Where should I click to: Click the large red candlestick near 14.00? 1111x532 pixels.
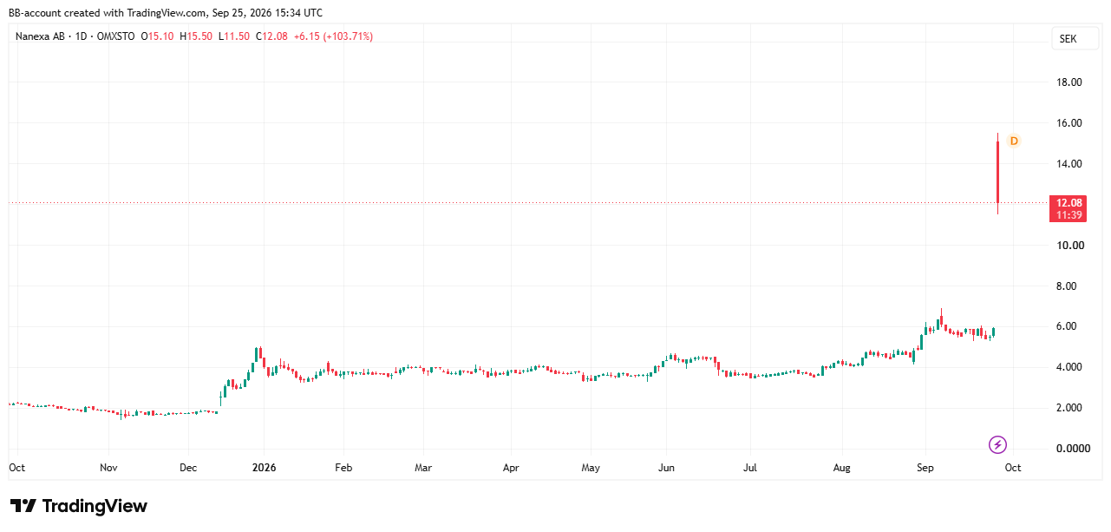(998, 174)
